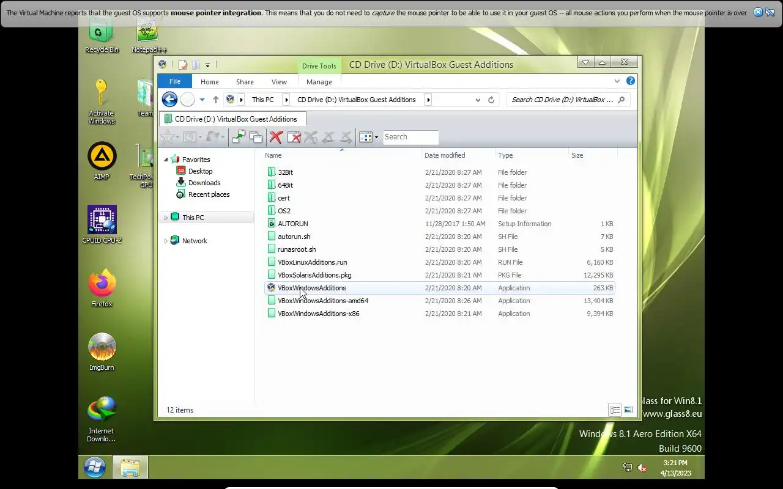Open Activate Windows desktop icon

[102, 101]
